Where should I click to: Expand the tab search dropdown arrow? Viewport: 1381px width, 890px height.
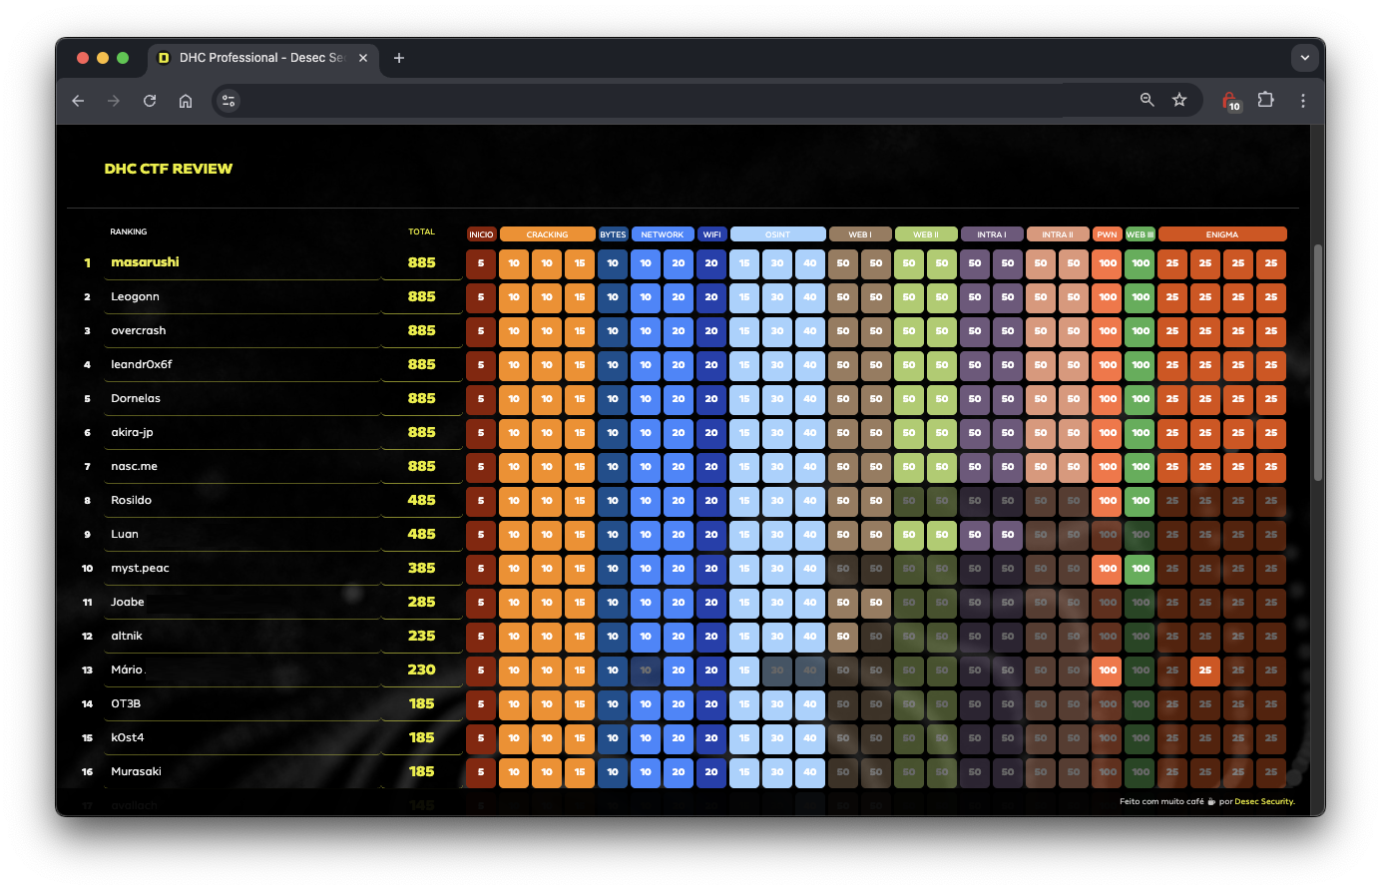click(x=1304, y=58)
